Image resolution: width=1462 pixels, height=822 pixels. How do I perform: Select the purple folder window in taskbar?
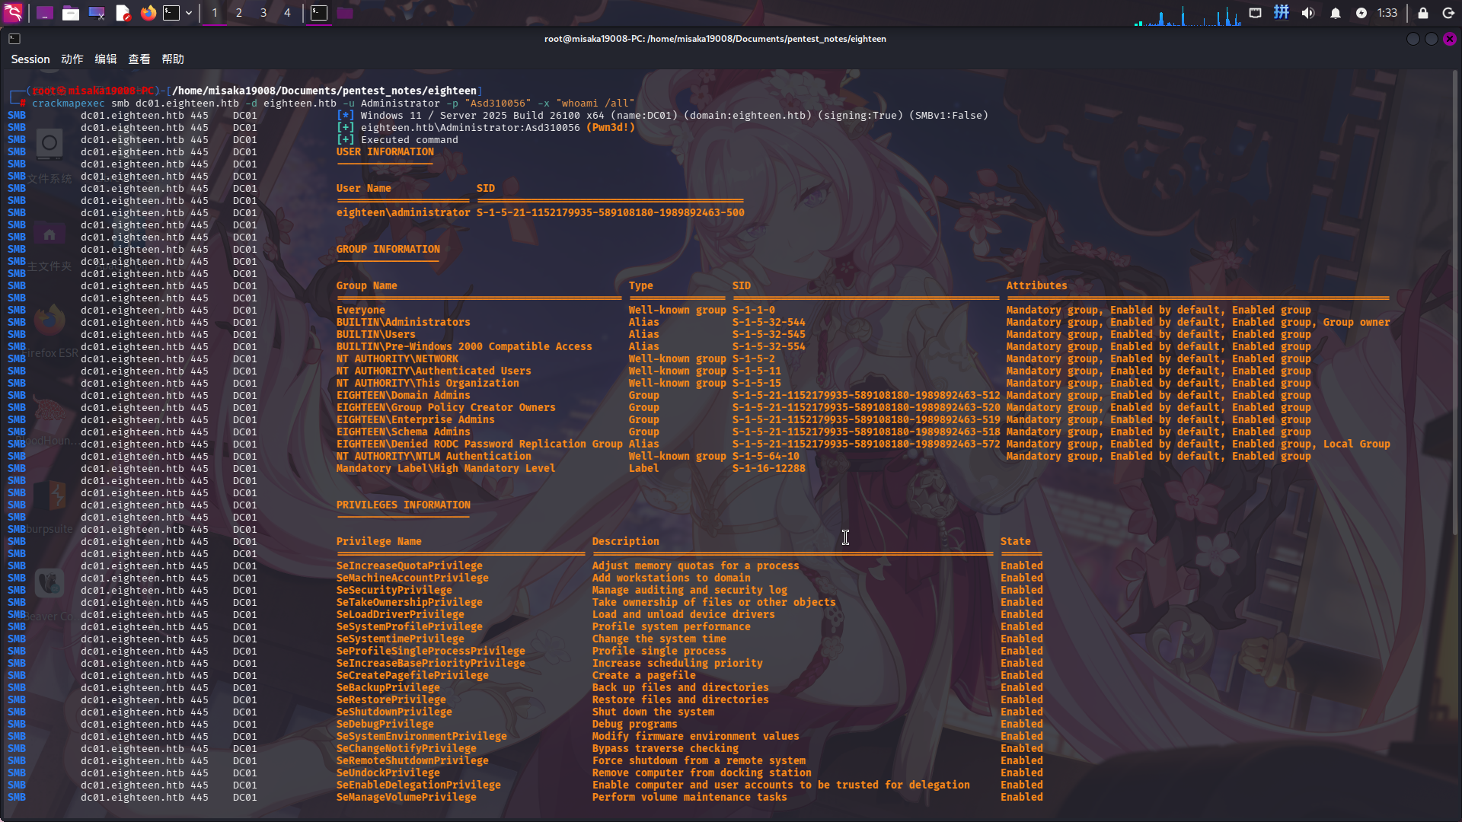(x=345, y=13)
